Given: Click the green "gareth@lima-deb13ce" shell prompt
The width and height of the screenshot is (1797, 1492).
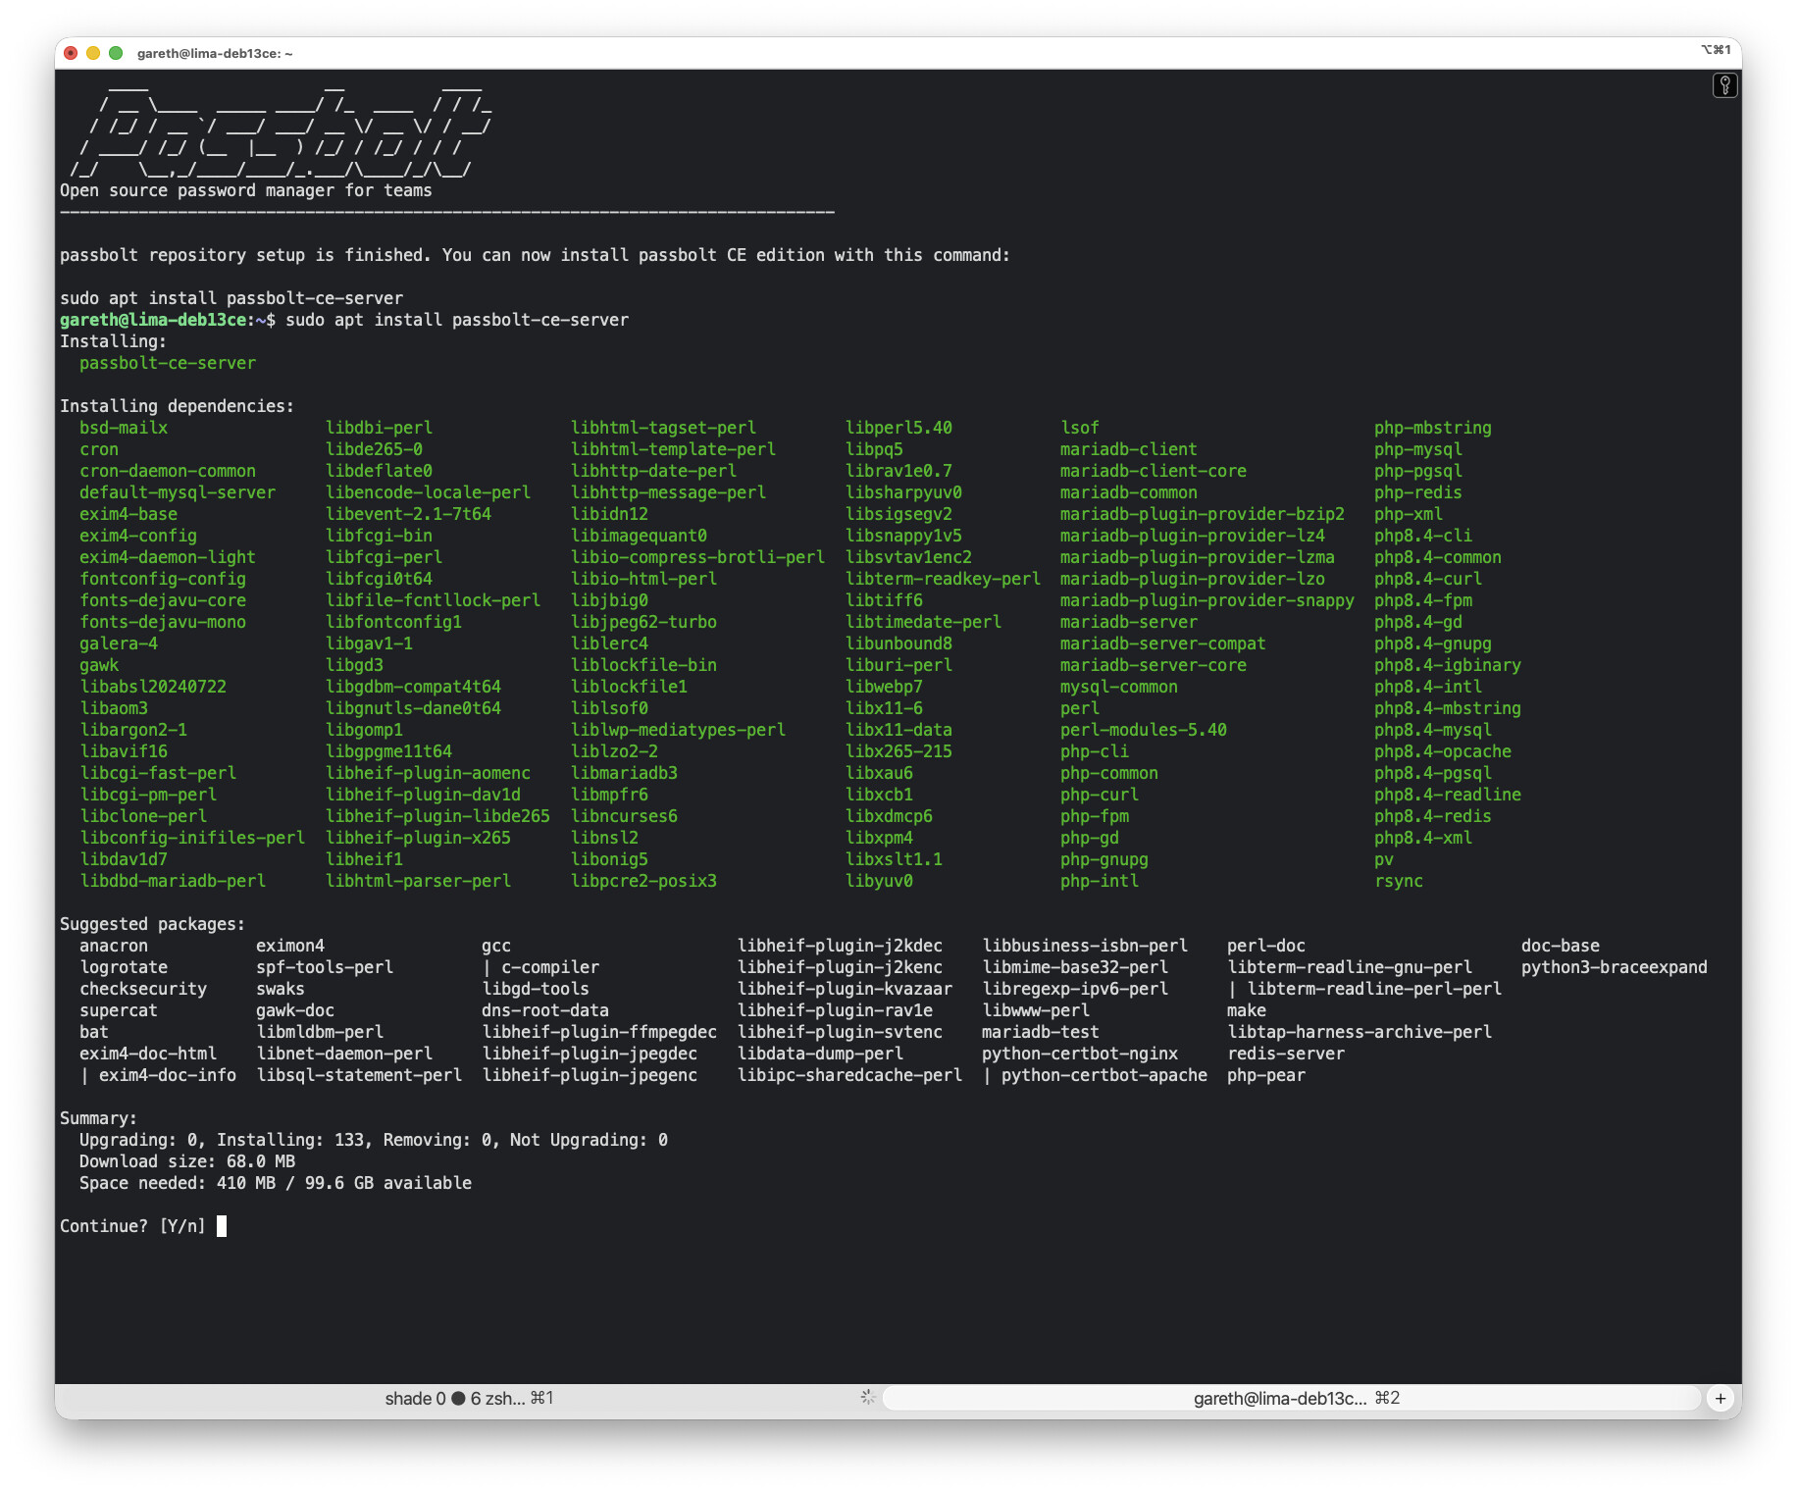Looking at the screenshot, I should coord(153,320).
